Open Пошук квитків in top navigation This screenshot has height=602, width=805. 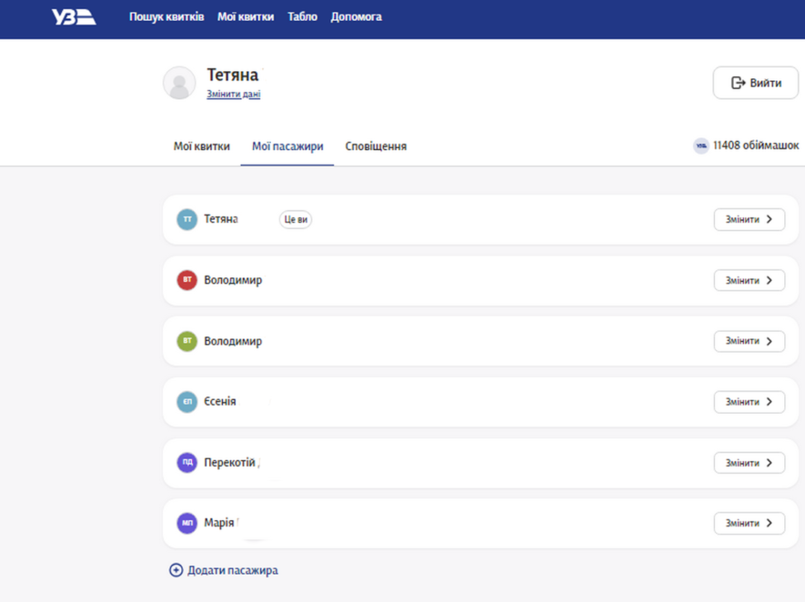tap(166, 17)
